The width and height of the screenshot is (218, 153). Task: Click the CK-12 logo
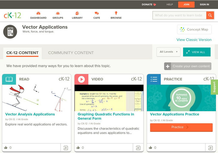pos(12,15)
